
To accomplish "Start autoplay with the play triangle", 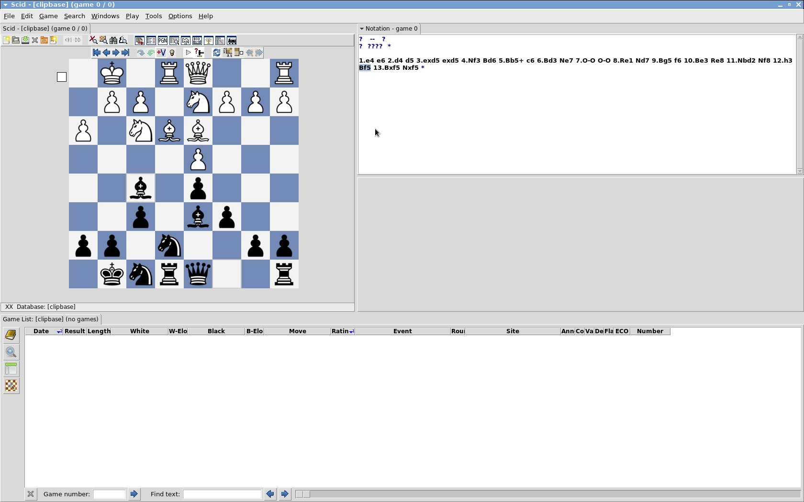I will 189,53.
